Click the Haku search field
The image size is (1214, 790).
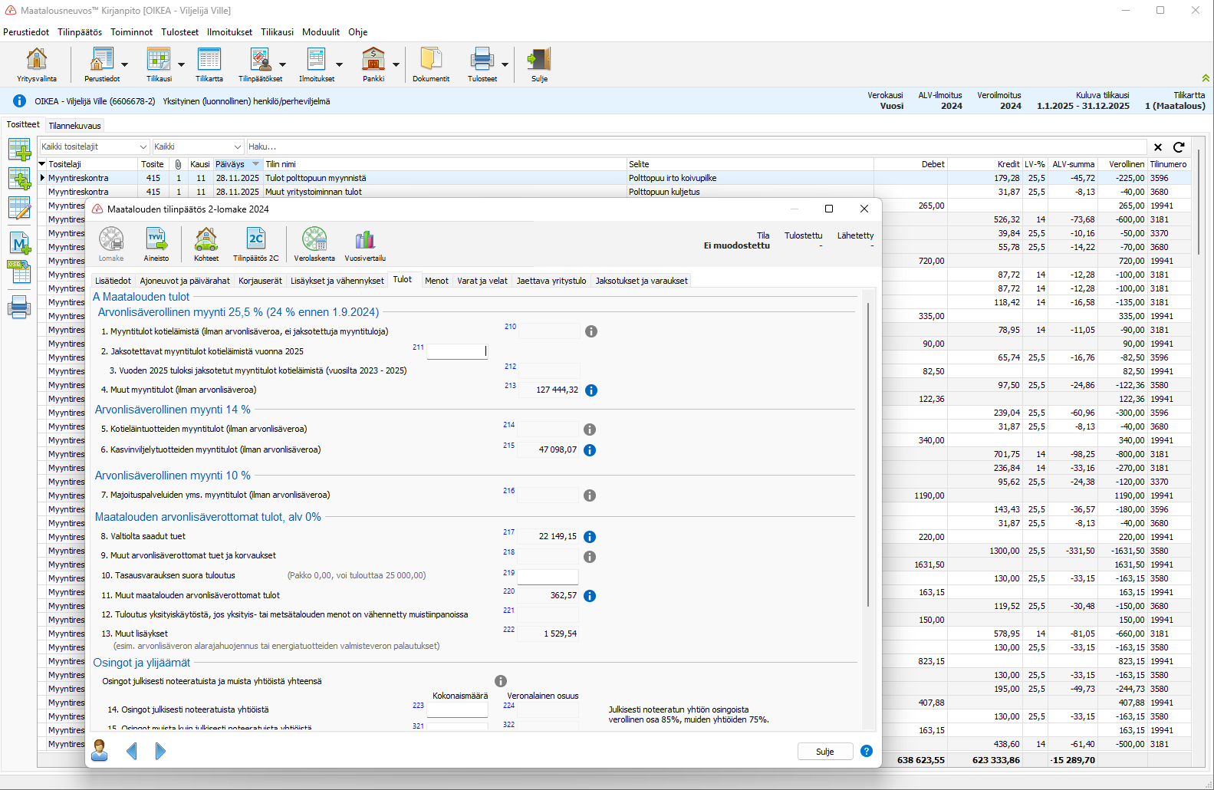pyautogui.click(x=690, y=147)
